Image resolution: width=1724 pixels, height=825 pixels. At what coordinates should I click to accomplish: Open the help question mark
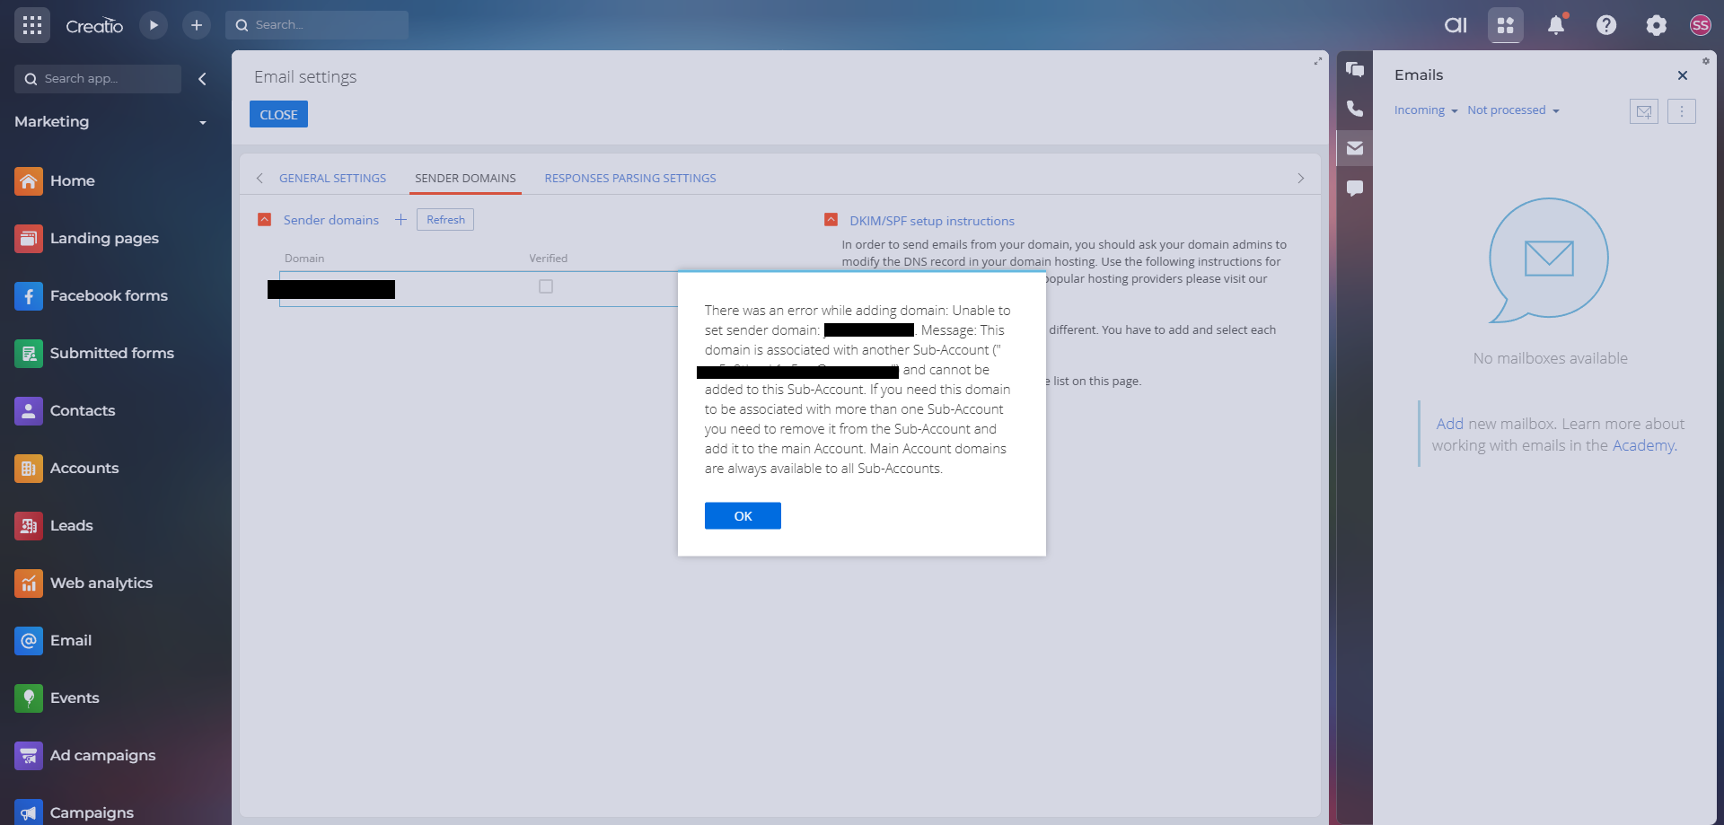click(x=1606, y=25)
